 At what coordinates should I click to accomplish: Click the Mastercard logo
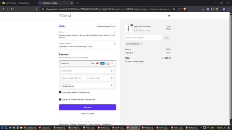[x=98, y=63]
